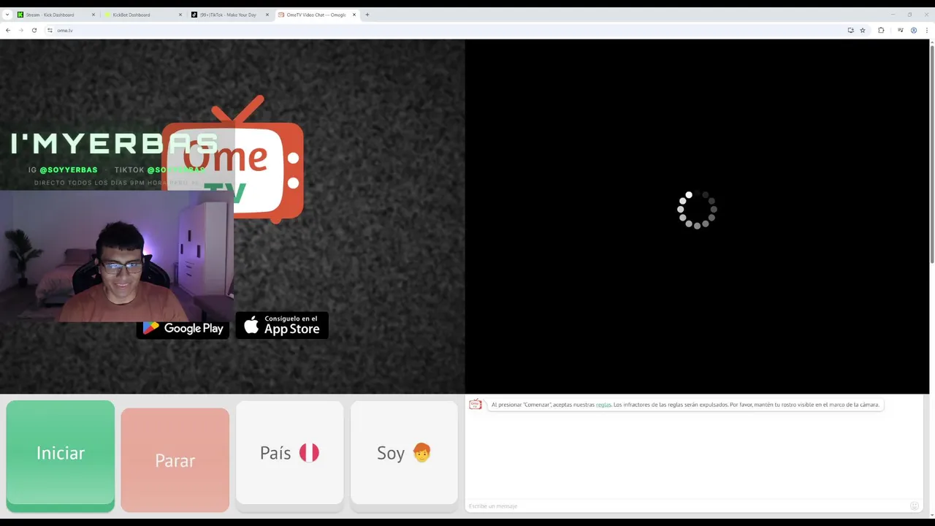The width and height of the screenshot is (935, 526).
Task: Click the Peru flag icon on País
Action: [x=309, y=453]
